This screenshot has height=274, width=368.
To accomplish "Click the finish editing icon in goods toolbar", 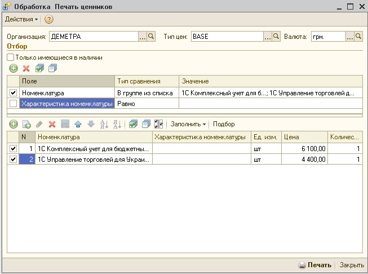I will pyautogui.click(x=65, y=124).
